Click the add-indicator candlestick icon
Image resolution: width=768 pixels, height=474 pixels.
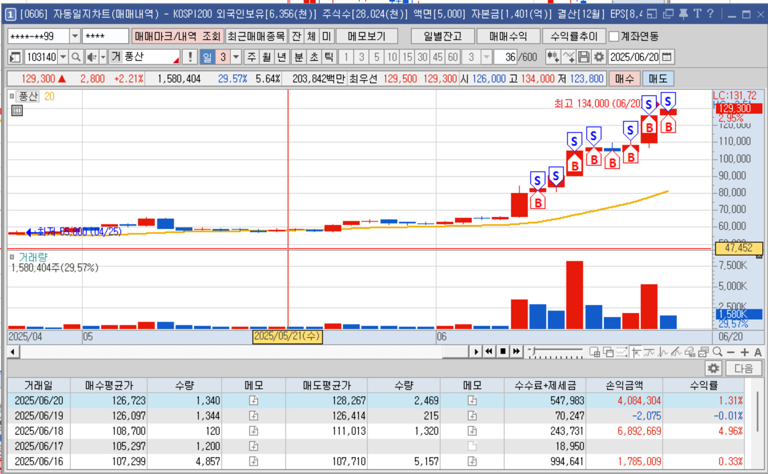(553, 57)
